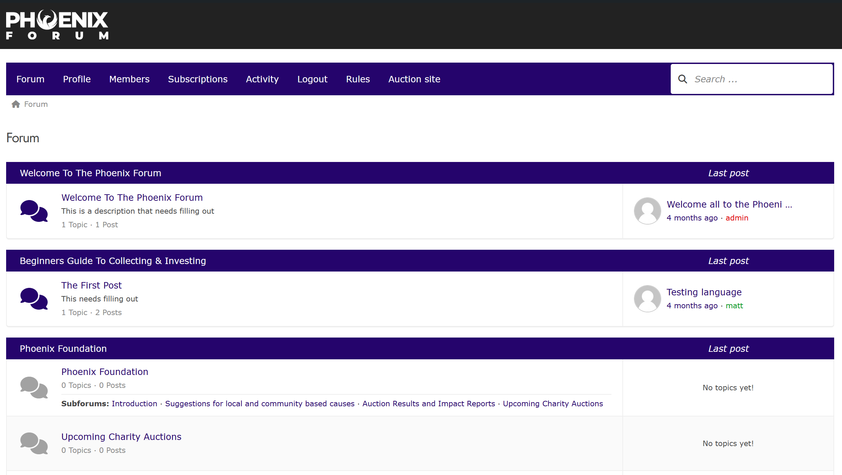Image resolution: width=842 pixels, height=475 pixels.
Task: Click matt's avatar beside Testing language
Action: (x=647, y=299)
